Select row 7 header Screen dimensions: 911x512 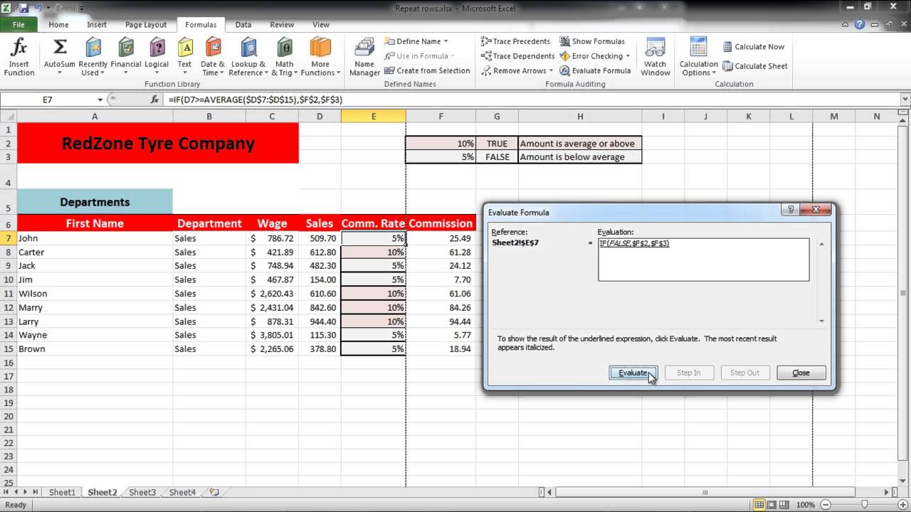(x=9, y=238)
